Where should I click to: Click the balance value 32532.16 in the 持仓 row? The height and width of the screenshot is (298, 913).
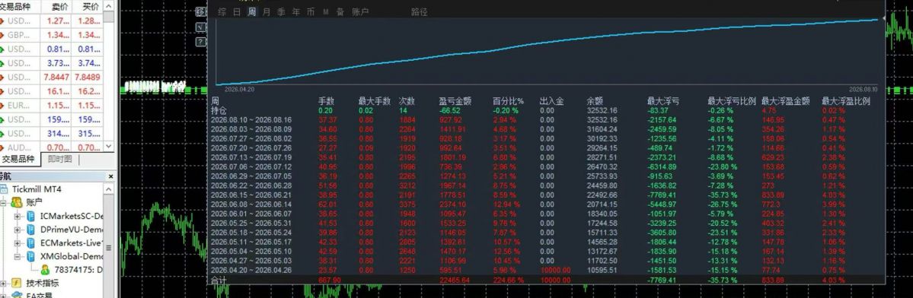point(602,110)
